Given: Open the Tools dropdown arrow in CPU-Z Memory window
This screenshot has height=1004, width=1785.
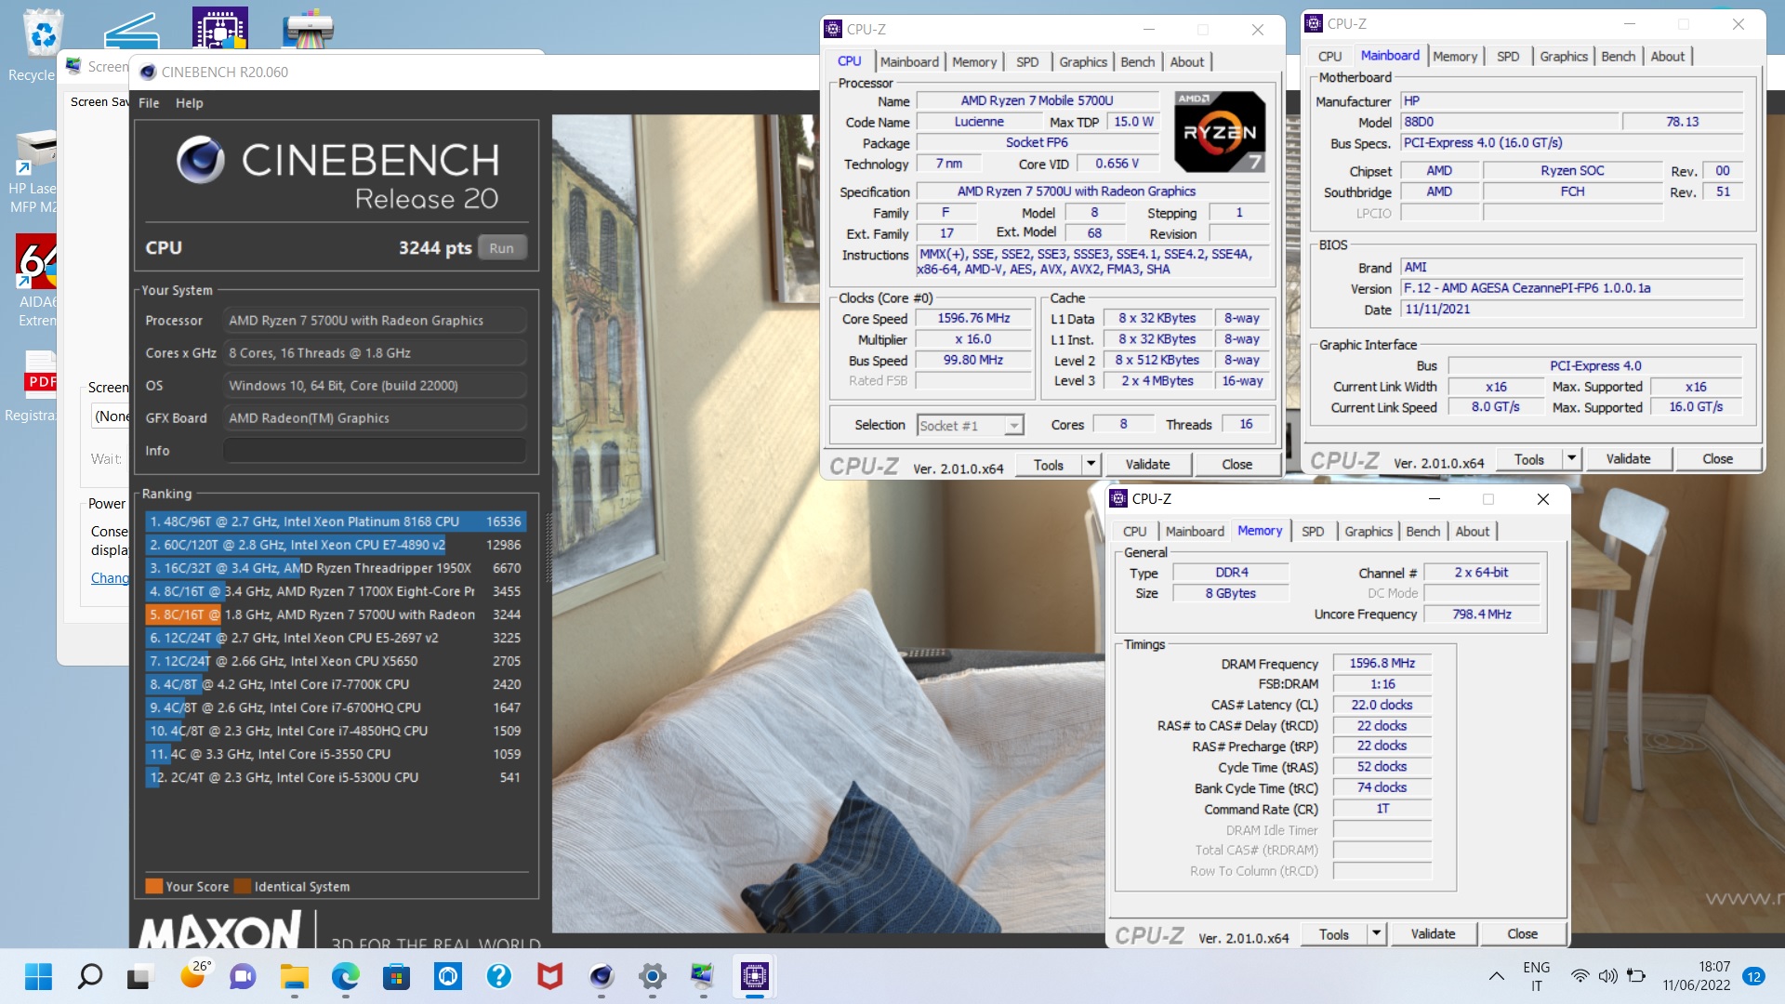Looking at the screenshot, I should pyautogui.click(x=1376, y=933).
